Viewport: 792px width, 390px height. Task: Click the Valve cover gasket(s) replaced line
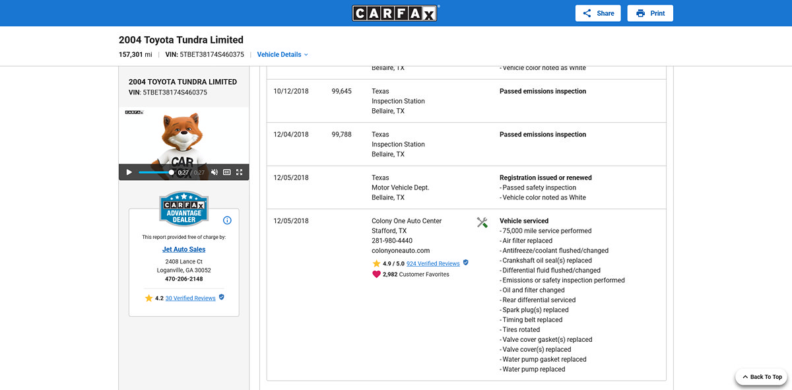546,340
